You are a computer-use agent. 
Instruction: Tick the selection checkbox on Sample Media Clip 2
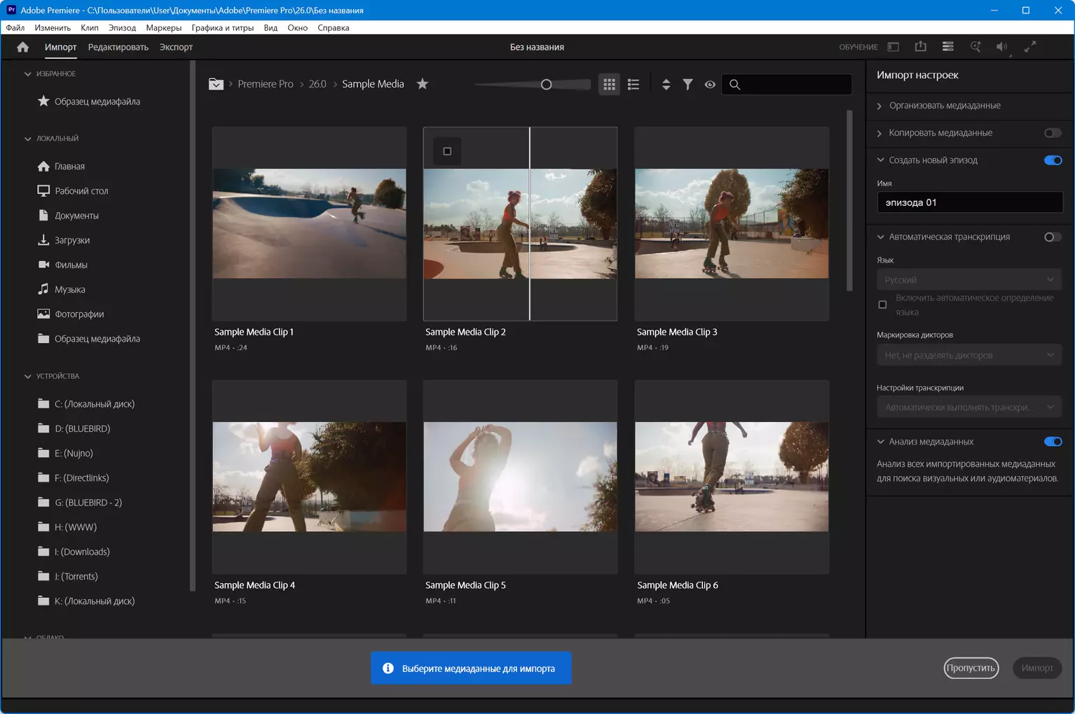pyautogui.click(x=447, y=151)
